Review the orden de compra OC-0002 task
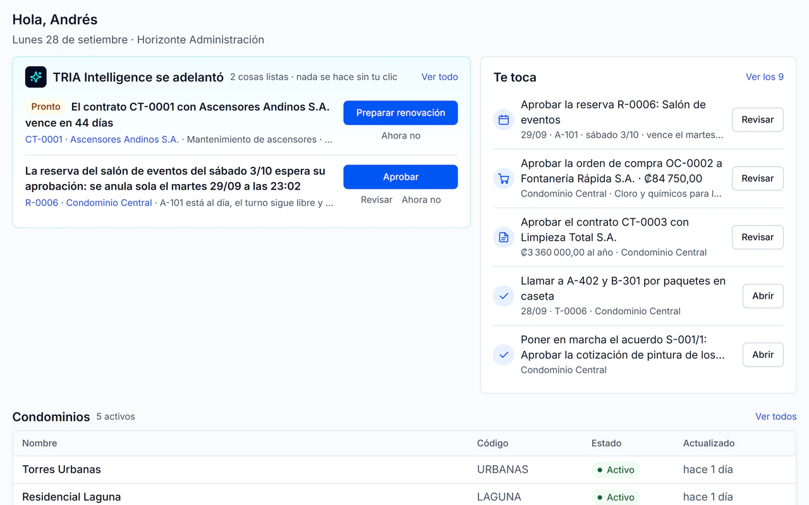The width and height of the screenshot is (809, 505). 758,178
